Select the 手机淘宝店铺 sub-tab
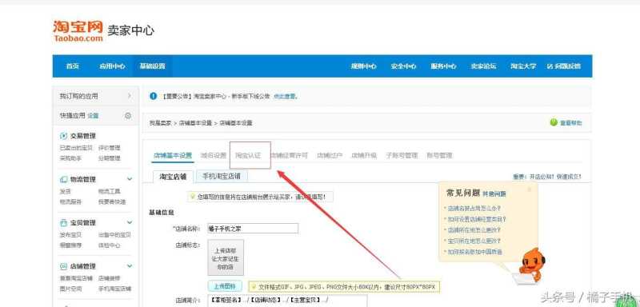640x307 pixels. [x=222, y=176]
